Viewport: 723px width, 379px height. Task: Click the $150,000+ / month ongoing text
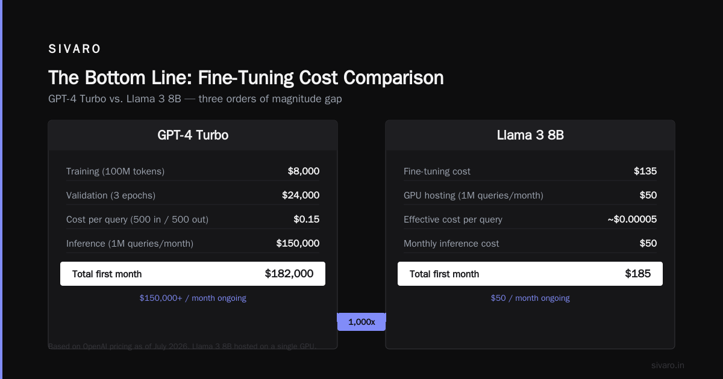[193, 298]
